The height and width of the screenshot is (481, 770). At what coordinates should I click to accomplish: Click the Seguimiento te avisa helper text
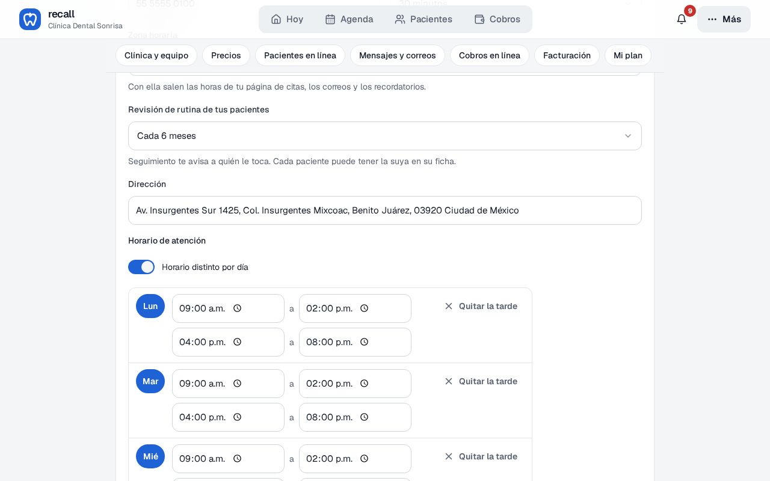pos(292,161)
